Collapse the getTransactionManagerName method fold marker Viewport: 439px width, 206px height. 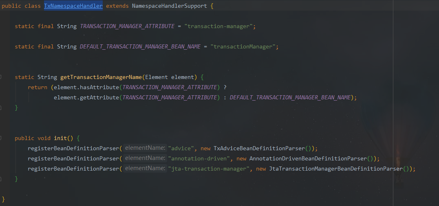pos(1,77)
